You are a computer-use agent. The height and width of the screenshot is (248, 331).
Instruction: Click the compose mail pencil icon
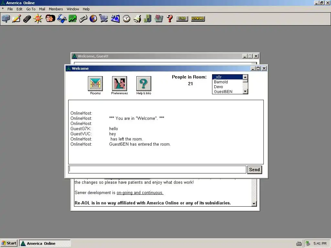16,18
